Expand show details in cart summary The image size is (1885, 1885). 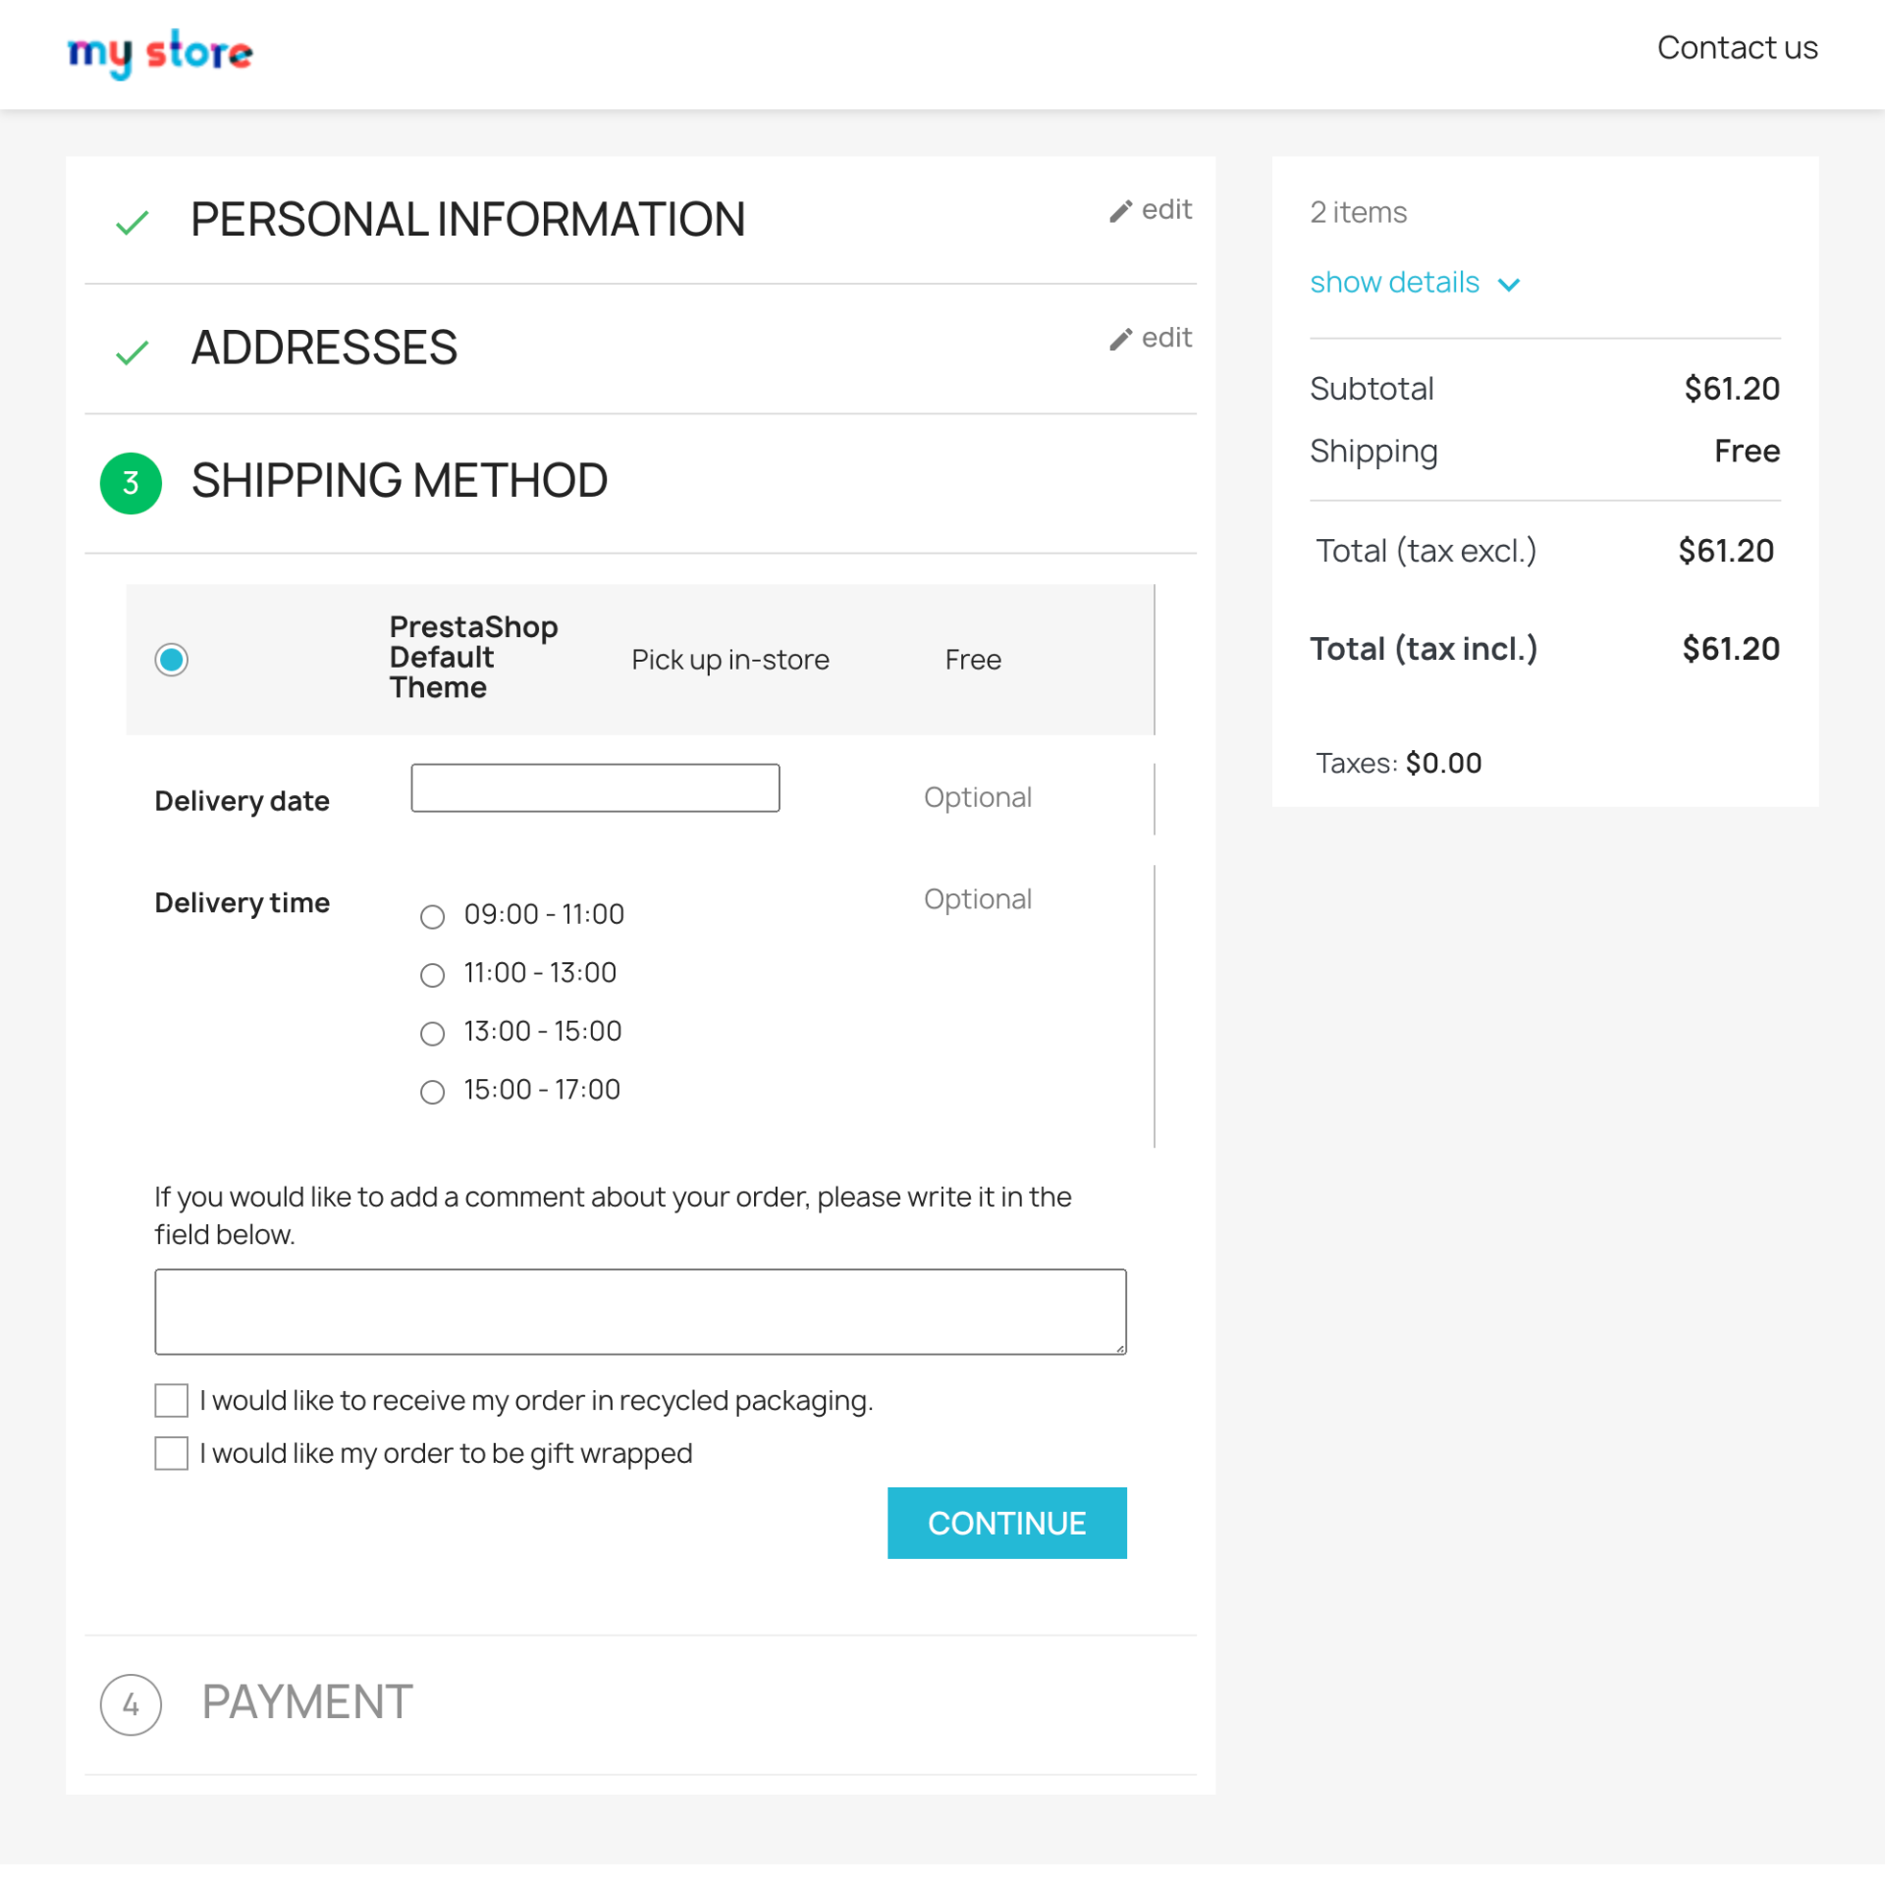(x=1394, y=283)
